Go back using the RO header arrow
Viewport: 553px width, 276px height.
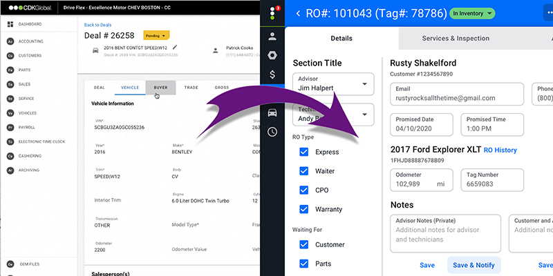pyautogui.click(x=298, y=13)
